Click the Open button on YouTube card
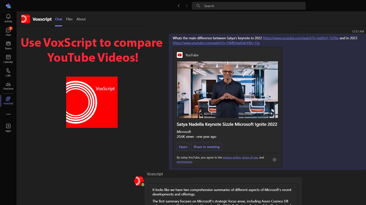Screen dimensions: 366x205 [x=183, y=147]
